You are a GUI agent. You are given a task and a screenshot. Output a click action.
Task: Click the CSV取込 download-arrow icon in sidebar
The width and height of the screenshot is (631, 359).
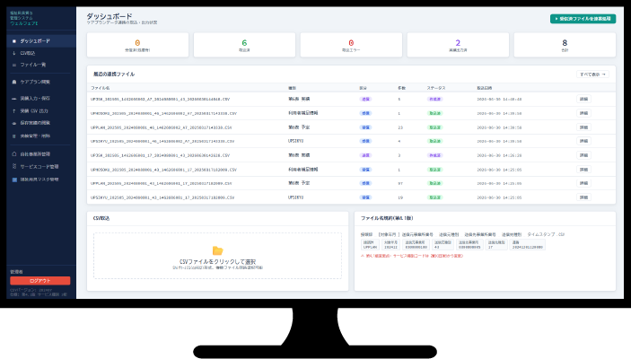tap(14, 53)
